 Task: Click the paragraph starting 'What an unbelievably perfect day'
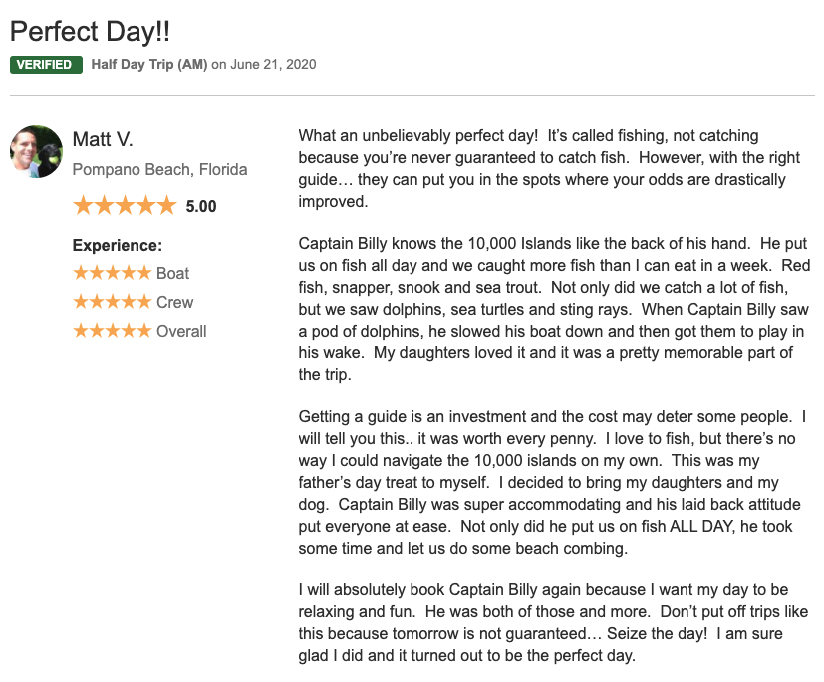(549, 168)
